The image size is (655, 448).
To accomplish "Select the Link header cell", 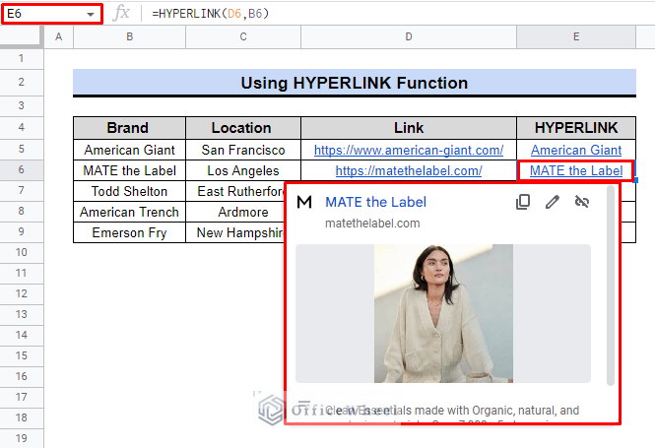I will [409, 128].
